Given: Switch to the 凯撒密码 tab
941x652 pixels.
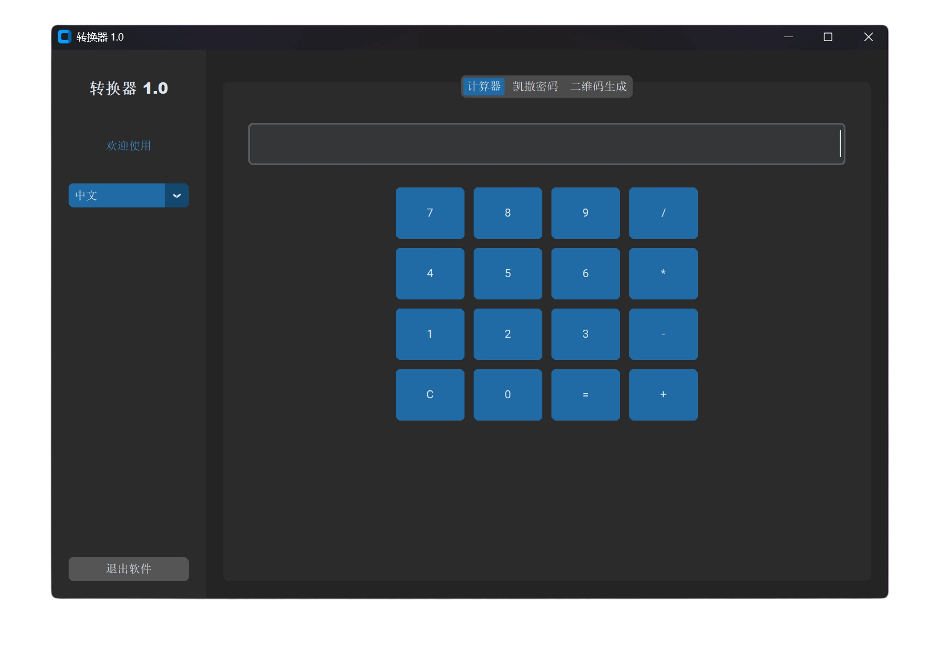Looking at the screenshot, I should 535,86.
